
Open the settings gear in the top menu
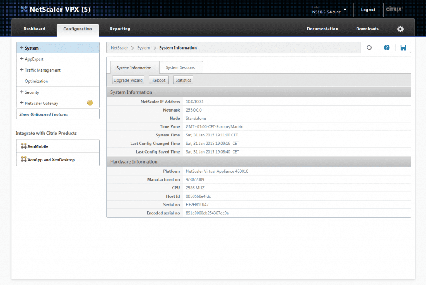coord(400,29)
